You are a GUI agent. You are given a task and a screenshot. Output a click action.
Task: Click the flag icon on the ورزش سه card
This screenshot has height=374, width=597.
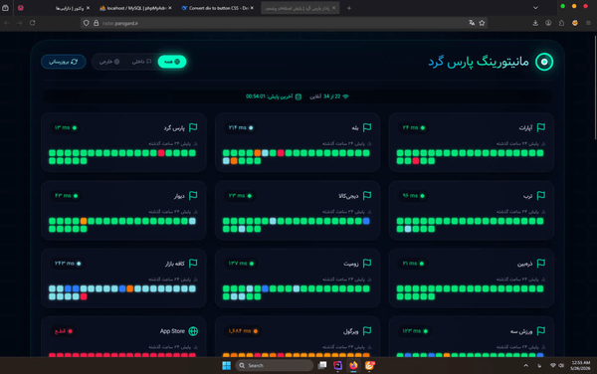click(540, 331)
